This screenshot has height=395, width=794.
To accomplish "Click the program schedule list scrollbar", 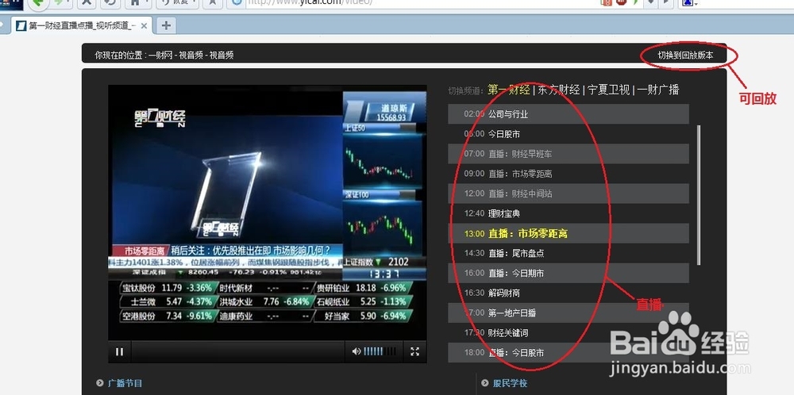I will (699, 194).
